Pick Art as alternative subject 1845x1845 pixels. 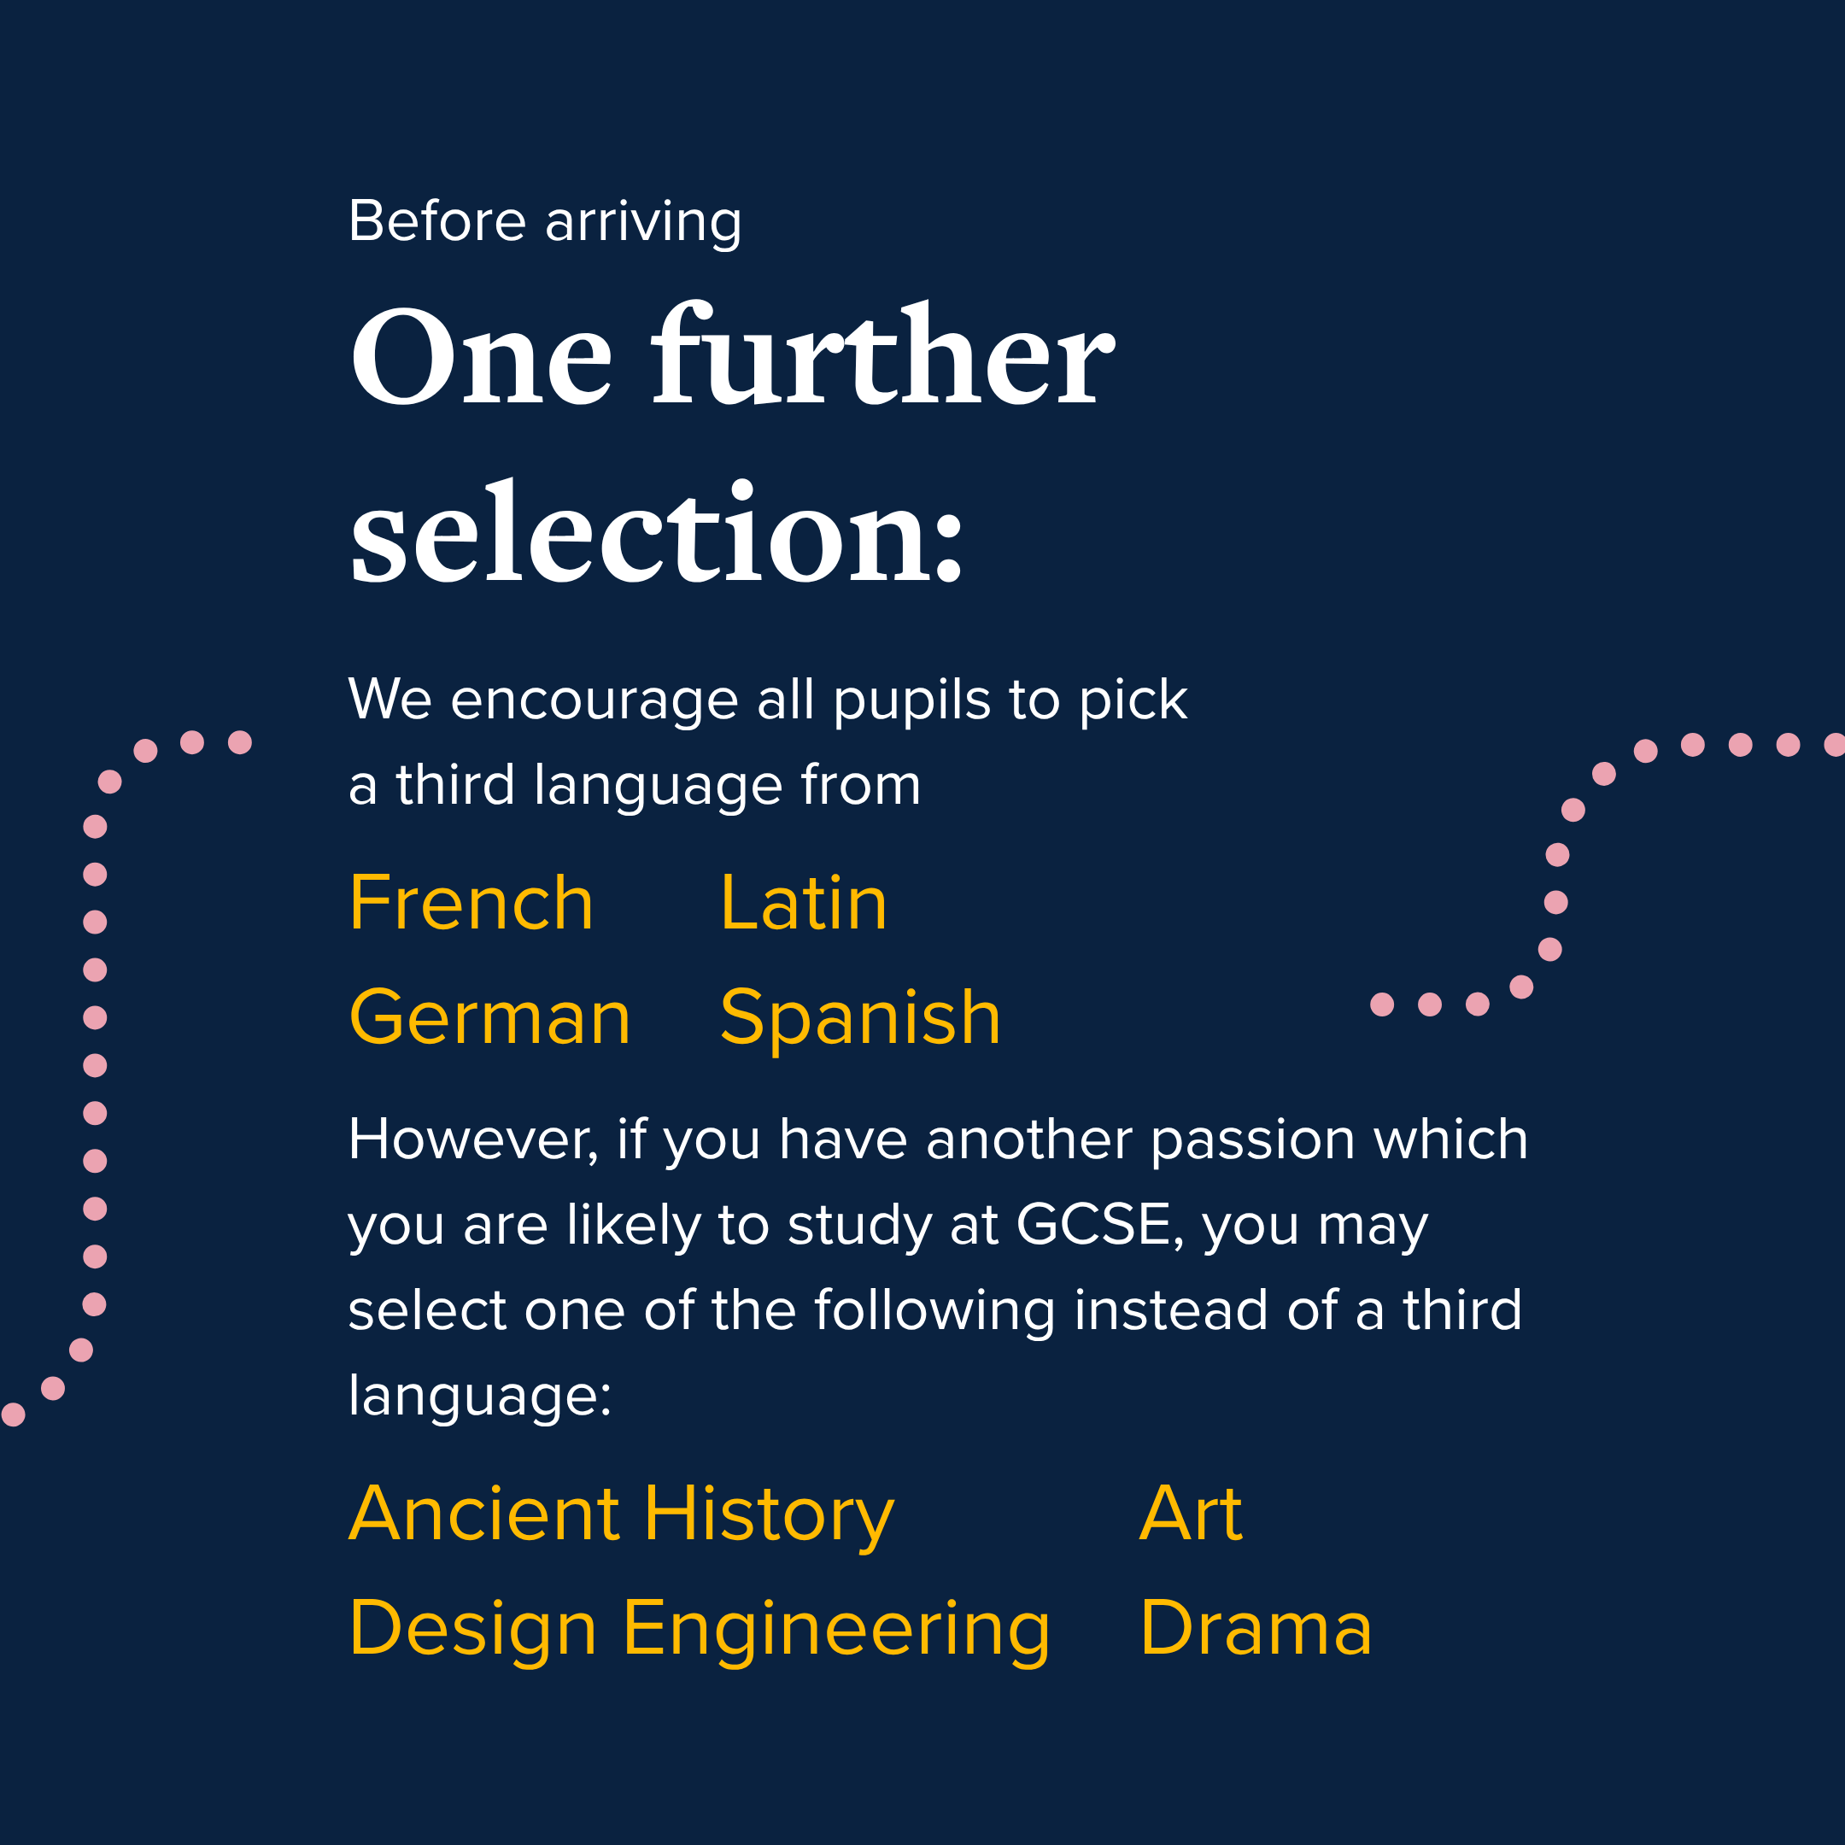pyautogui.click(x=1191, y=1514)
